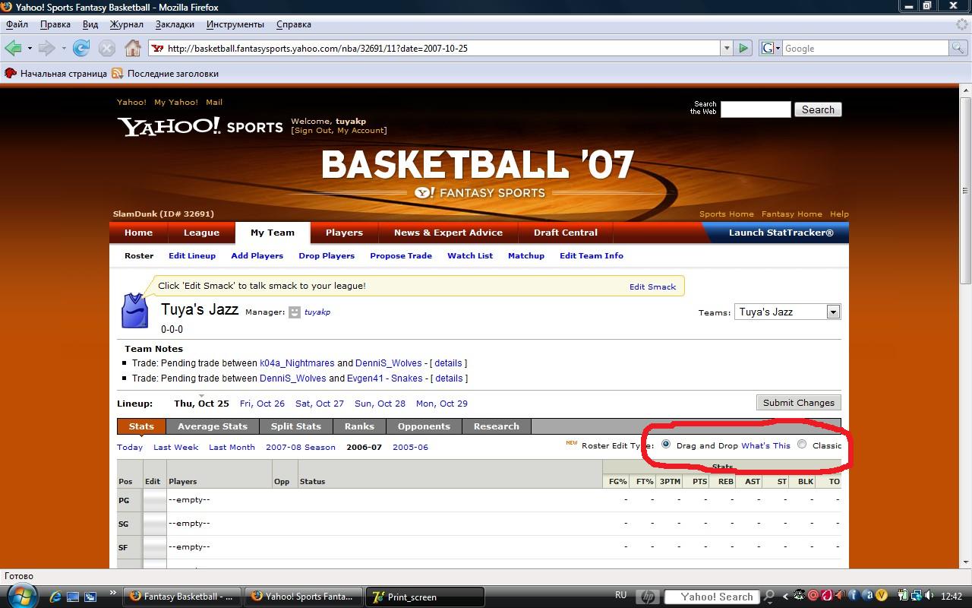Open the Watch List link
The height and width of the screenshot is (608, 972).
click(x=470, y=255)
